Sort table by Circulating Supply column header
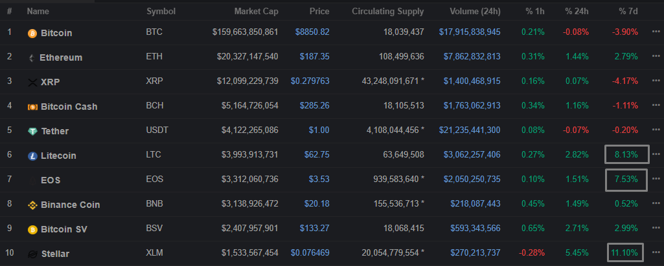Screen dimensions: 664x266 [388, 12]
